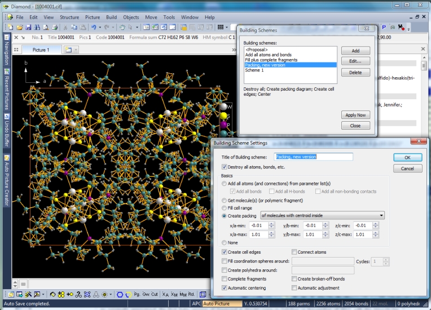Select the Fill cell range radio button
This screenshot has height=310, width=431.
(x=225, y=208)
